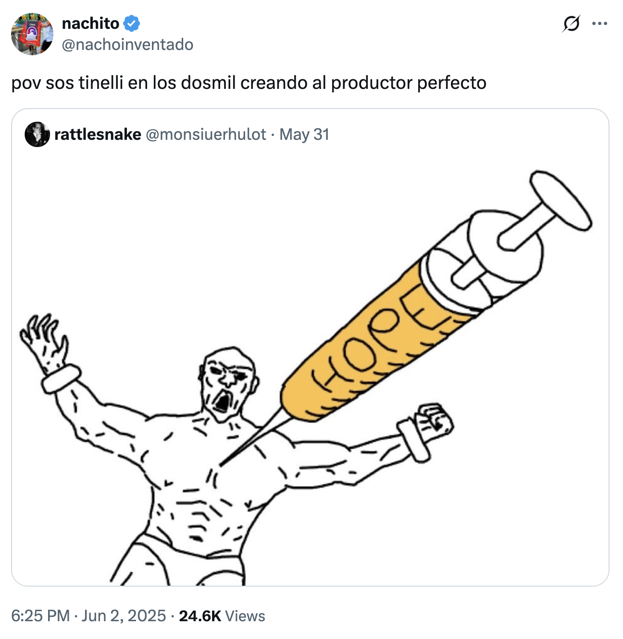
Task: Open nachito's round profile avatar
Action: 32,34
